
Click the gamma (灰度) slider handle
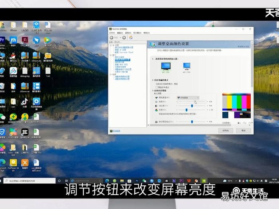point(187,110)
